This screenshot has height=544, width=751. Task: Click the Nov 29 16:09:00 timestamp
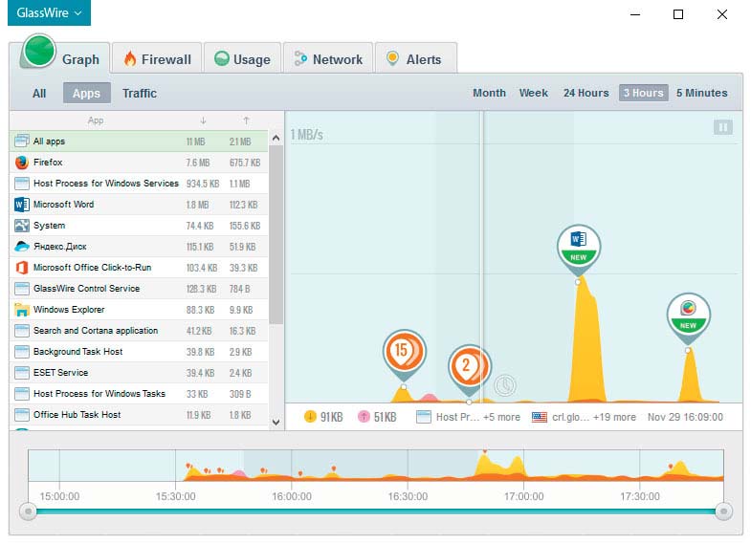tap(685, 417)
